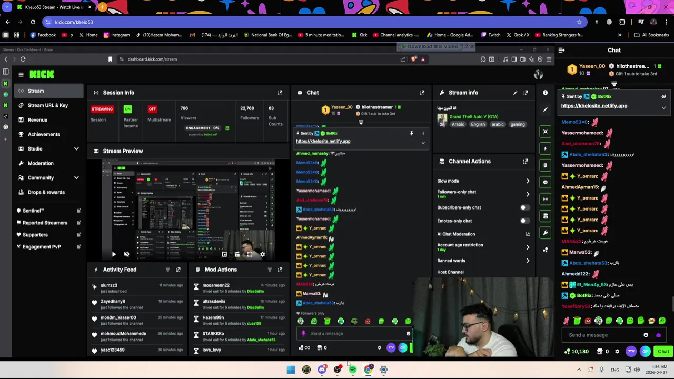Pop out the Stream info panel

pos(526,93)
